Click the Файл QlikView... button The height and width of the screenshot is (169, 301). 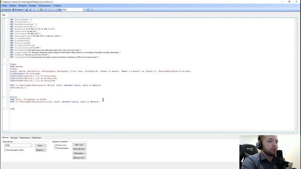coord(79,149)
